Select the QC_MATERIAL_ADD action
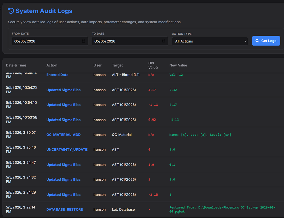 [x=63, y=135]
